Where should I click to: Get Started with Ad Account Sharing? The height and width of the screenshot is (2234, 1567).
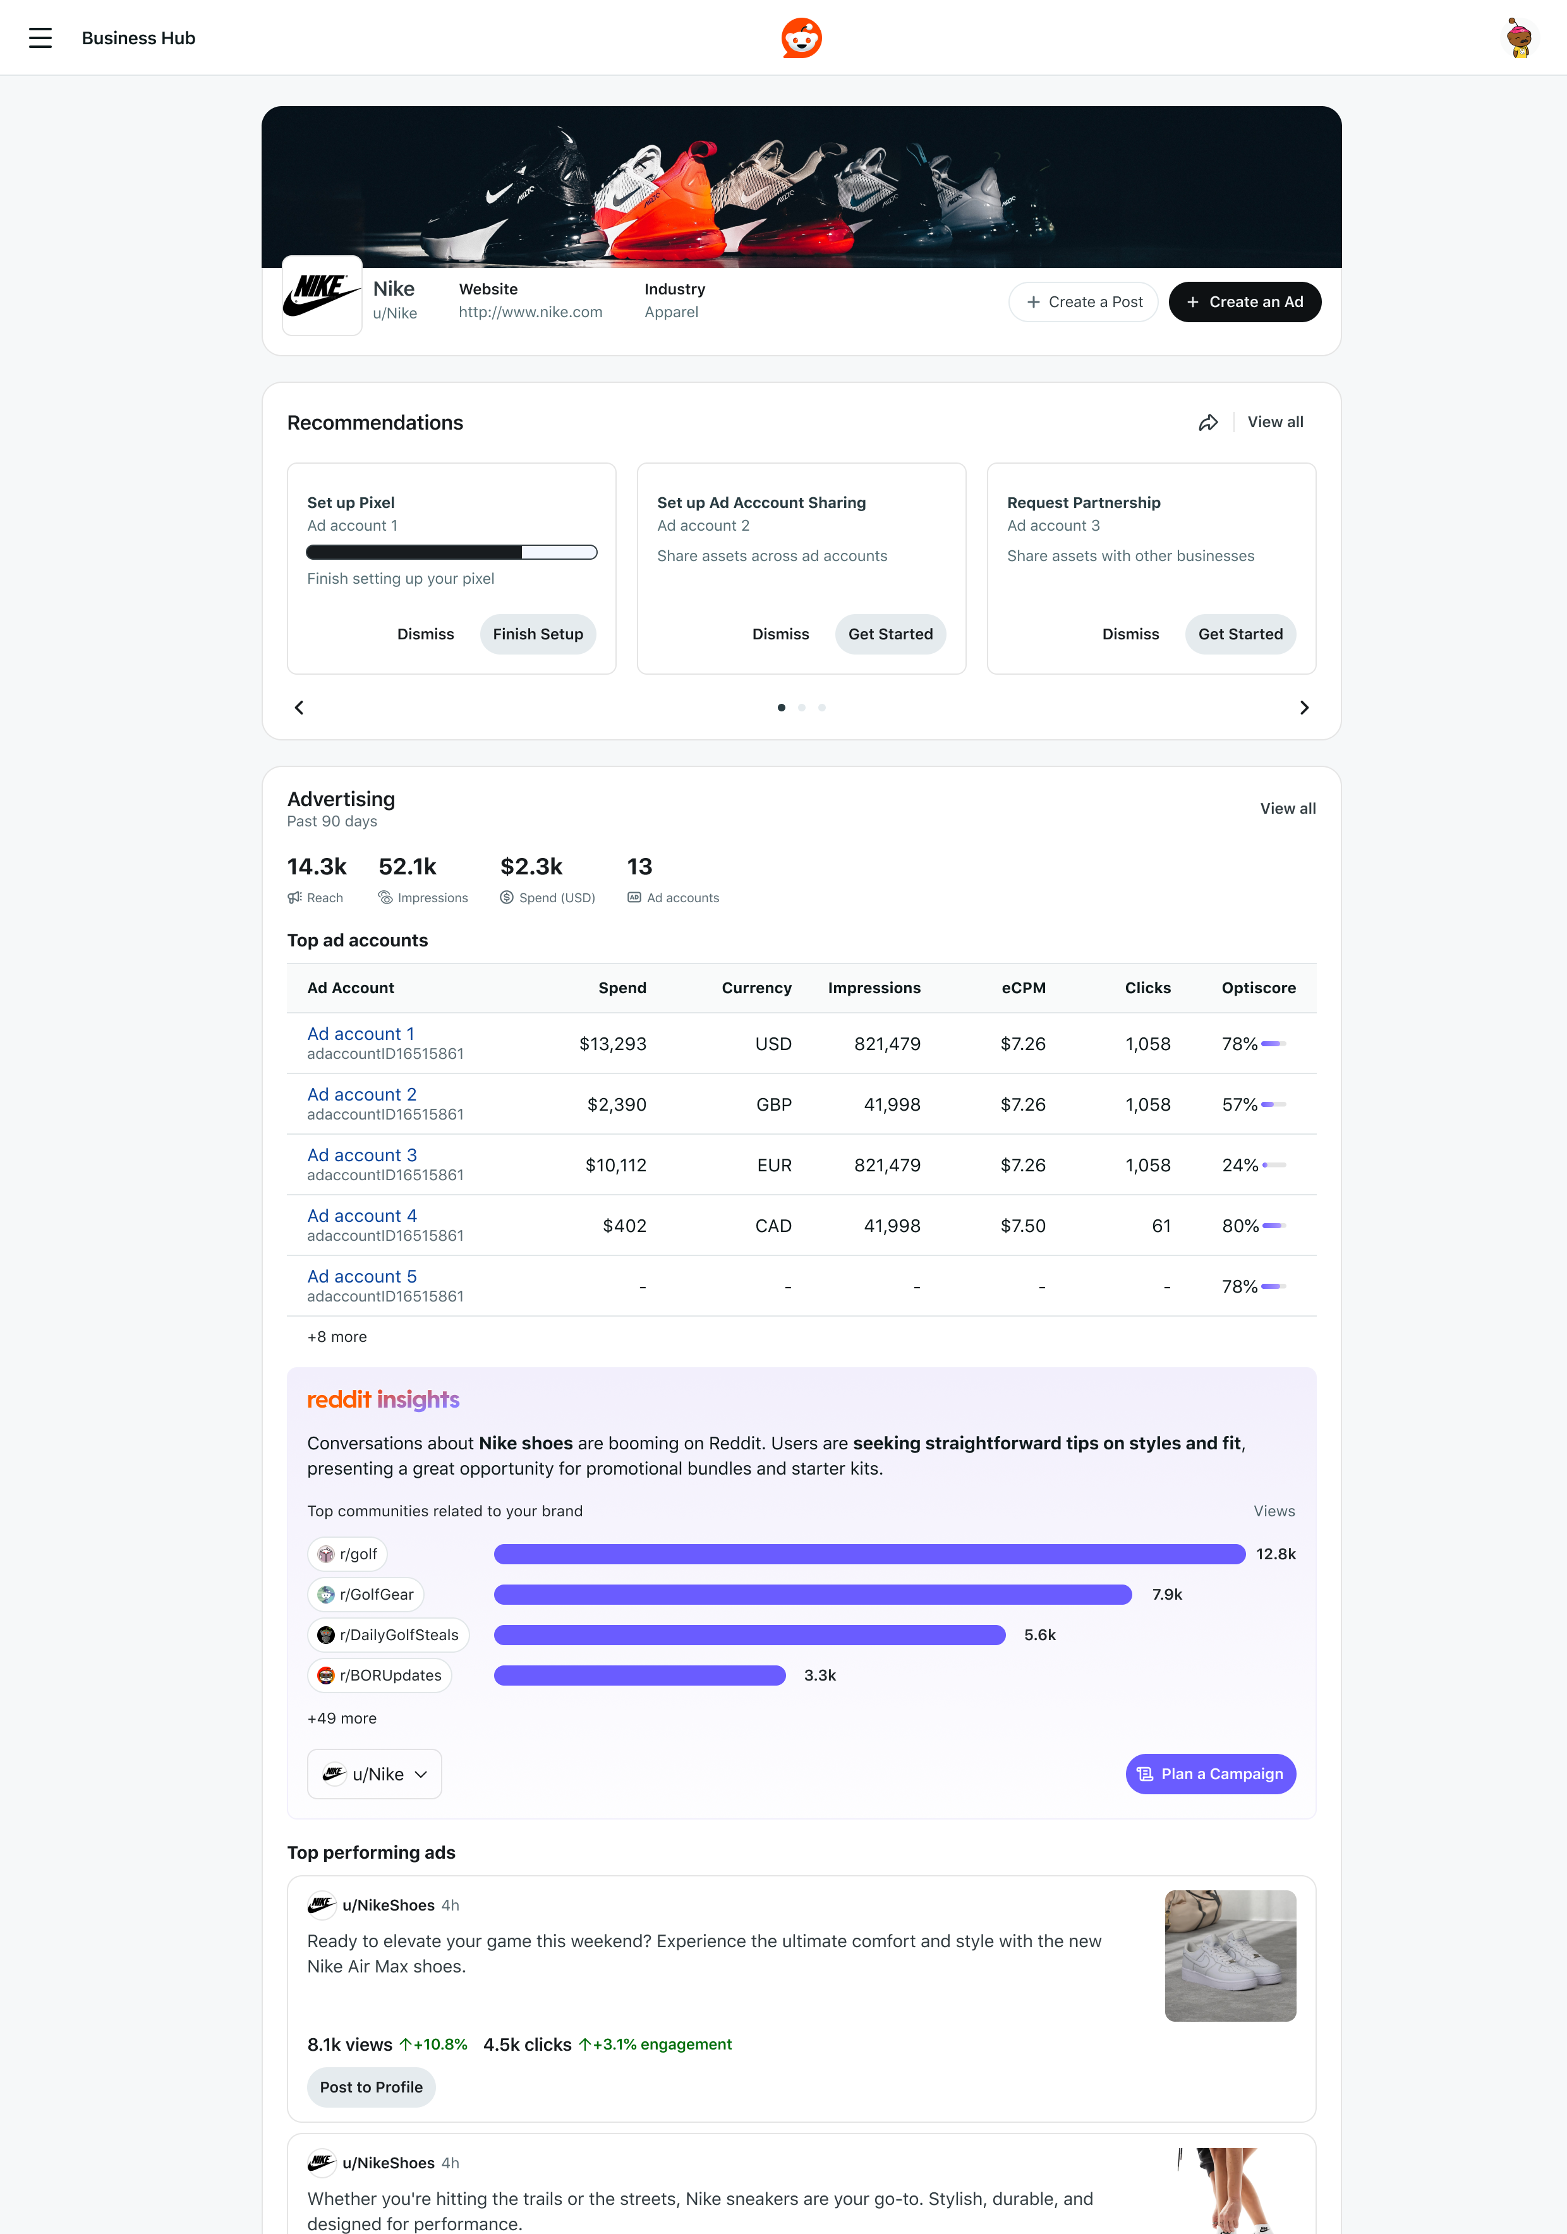[x=890, y=634]
